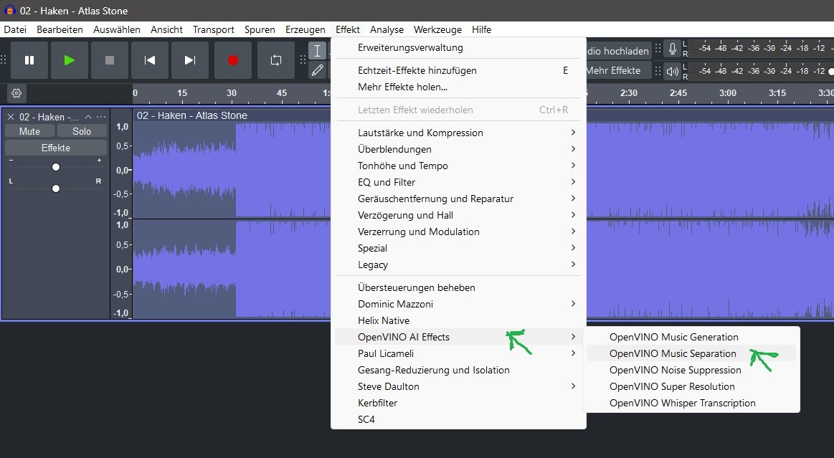Click the red Record button

pyautogui.click(x=233, y=60)
